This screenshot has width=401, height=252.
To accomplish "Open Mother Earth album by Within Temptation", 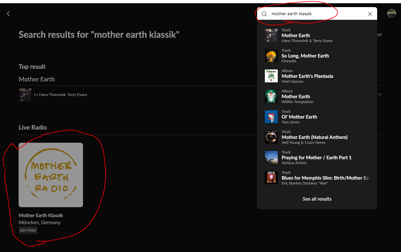I will click(296, 97).
